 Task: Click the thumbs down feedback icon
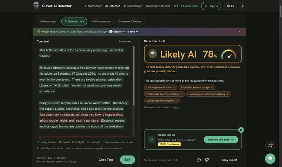click(x=207, y=160)
